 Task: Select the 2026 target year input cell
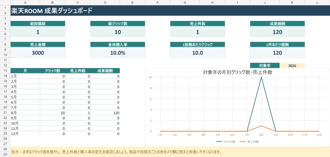coord(292,65)
